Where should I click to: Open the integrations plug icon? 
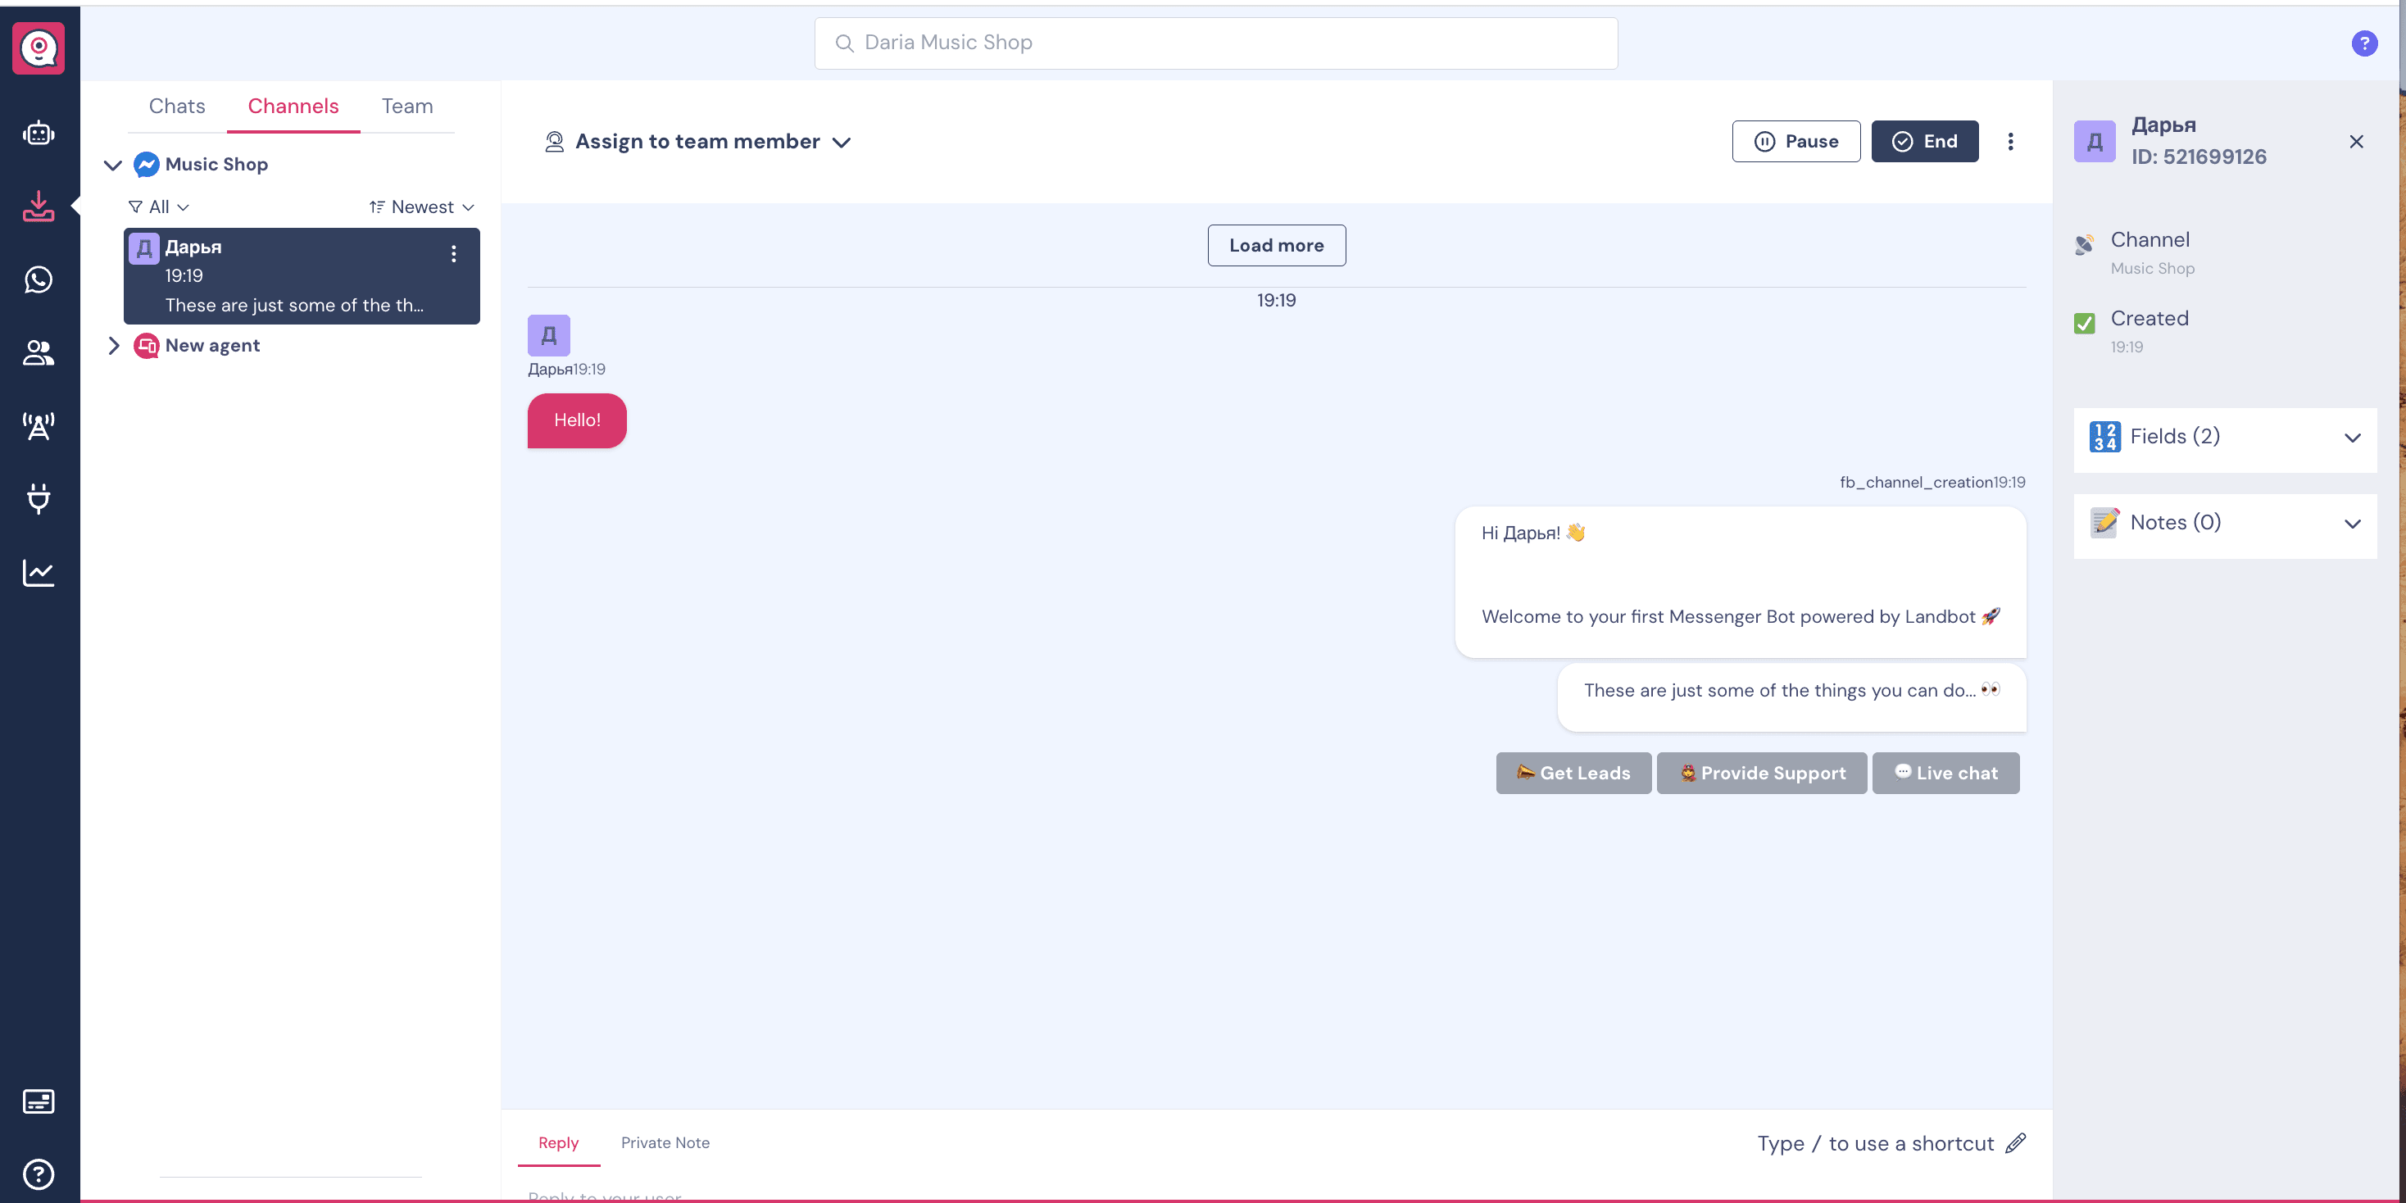pos(39,499)
